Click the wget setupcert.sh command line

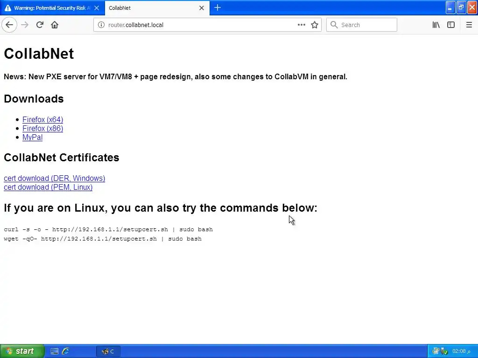[102, 239]
